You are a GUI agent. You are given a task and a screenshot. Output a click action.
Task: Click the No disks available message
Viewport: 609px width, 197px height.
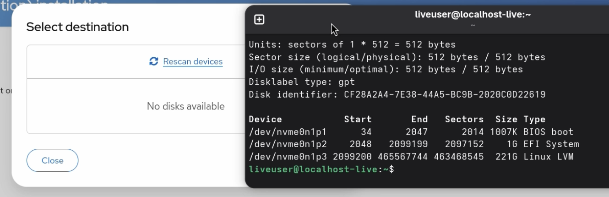[x=186, y=106]
